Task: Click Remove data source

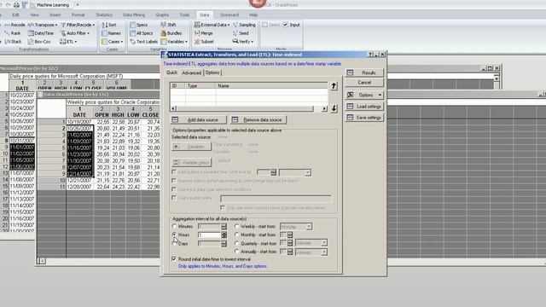Action: coord(258,119)
